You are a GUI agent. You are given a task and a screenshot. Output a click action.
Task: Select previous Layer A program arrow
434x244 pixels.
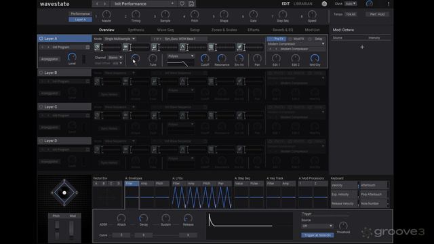[x=43, y=47]
